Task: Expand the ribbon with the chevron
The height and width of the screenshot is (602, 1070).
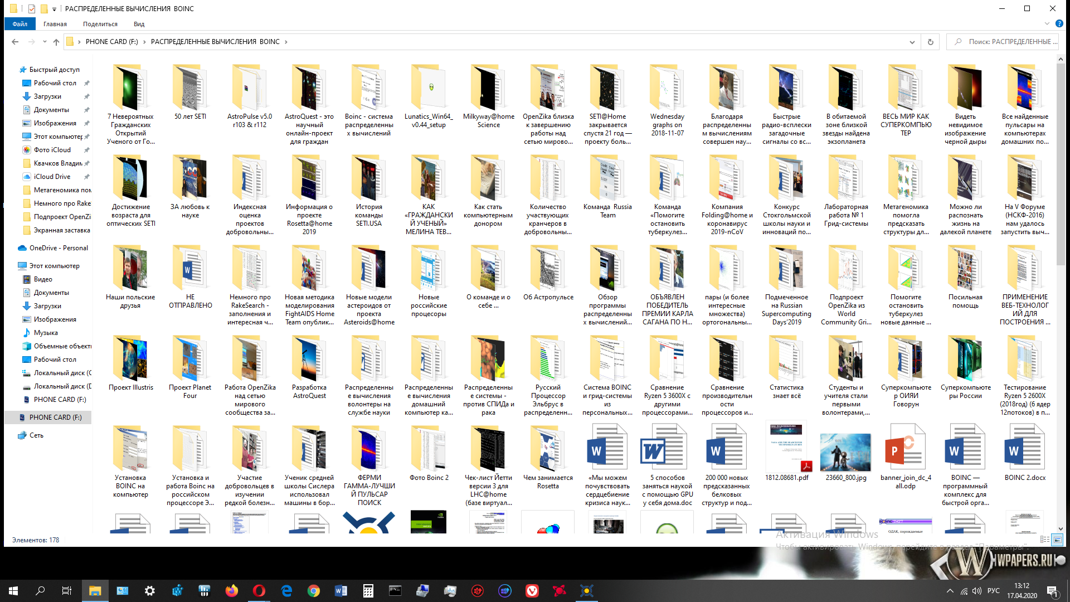Action: 1047,24
